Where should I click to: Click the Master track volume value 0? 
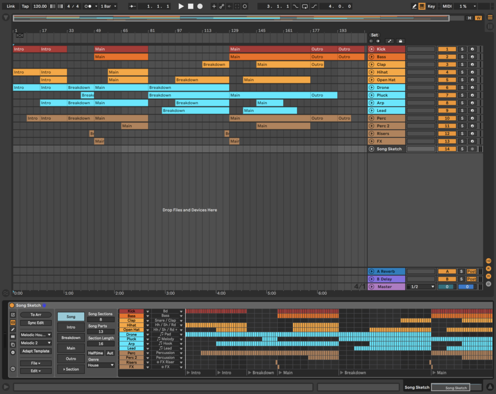[x=447, y=287]
